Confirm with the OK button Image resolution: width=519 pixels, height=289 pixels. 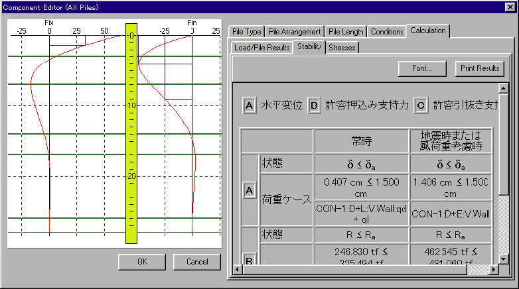tap(142, 262)
